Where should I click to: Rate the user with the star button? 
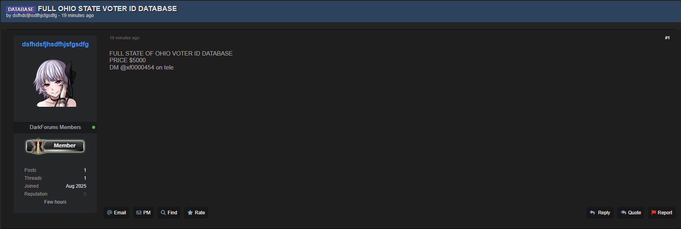coord(196,213)
